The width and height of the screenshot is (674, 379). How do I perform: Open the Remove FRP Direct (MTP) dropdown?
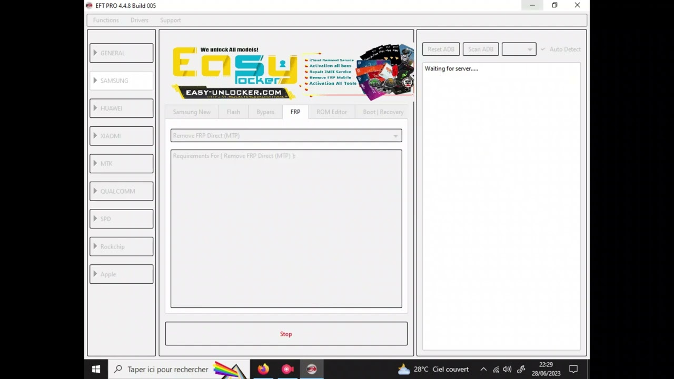pyautogui.click(x=286, y=136)
